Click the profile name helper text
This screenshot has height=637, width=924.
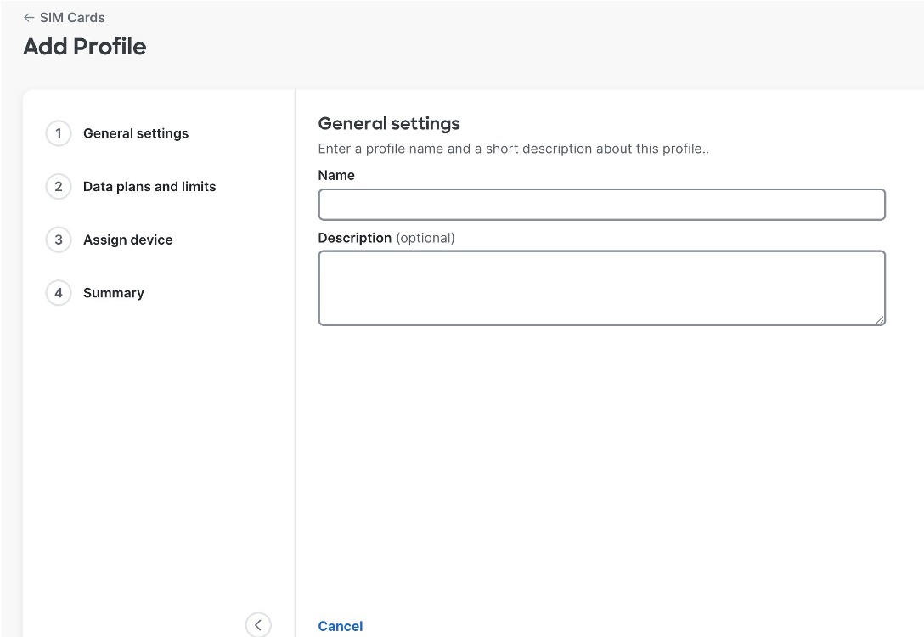tap(513, 149)
